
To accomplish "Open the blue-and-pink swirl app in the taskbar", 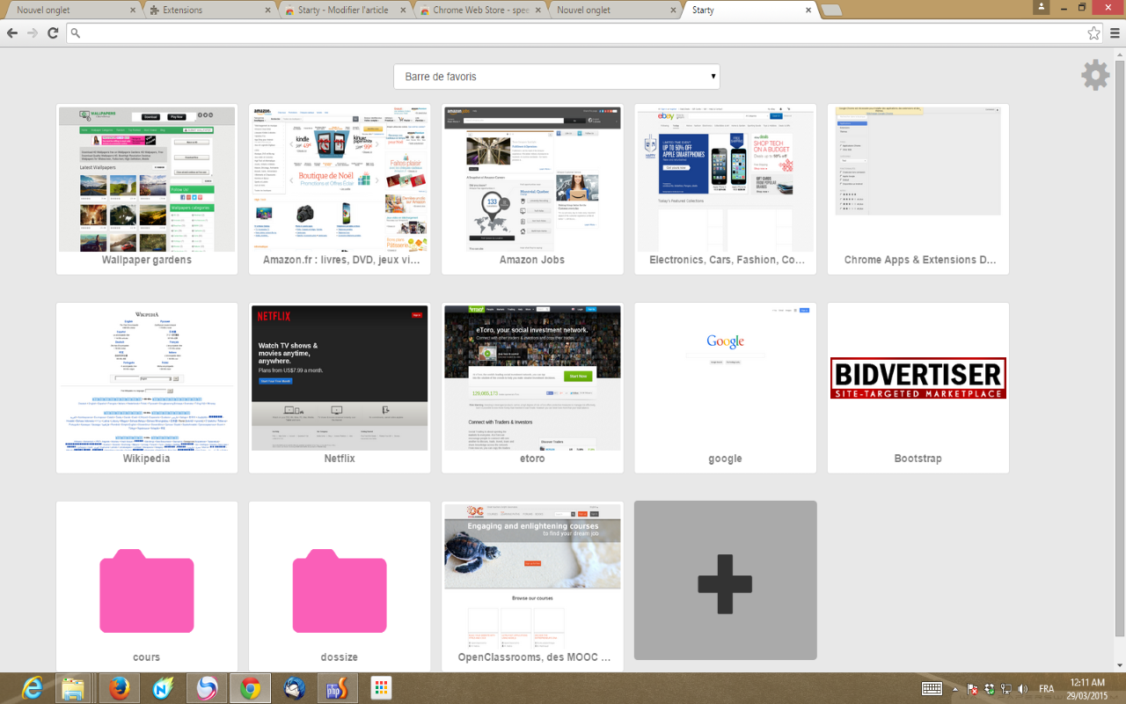I will click(207, 688).
